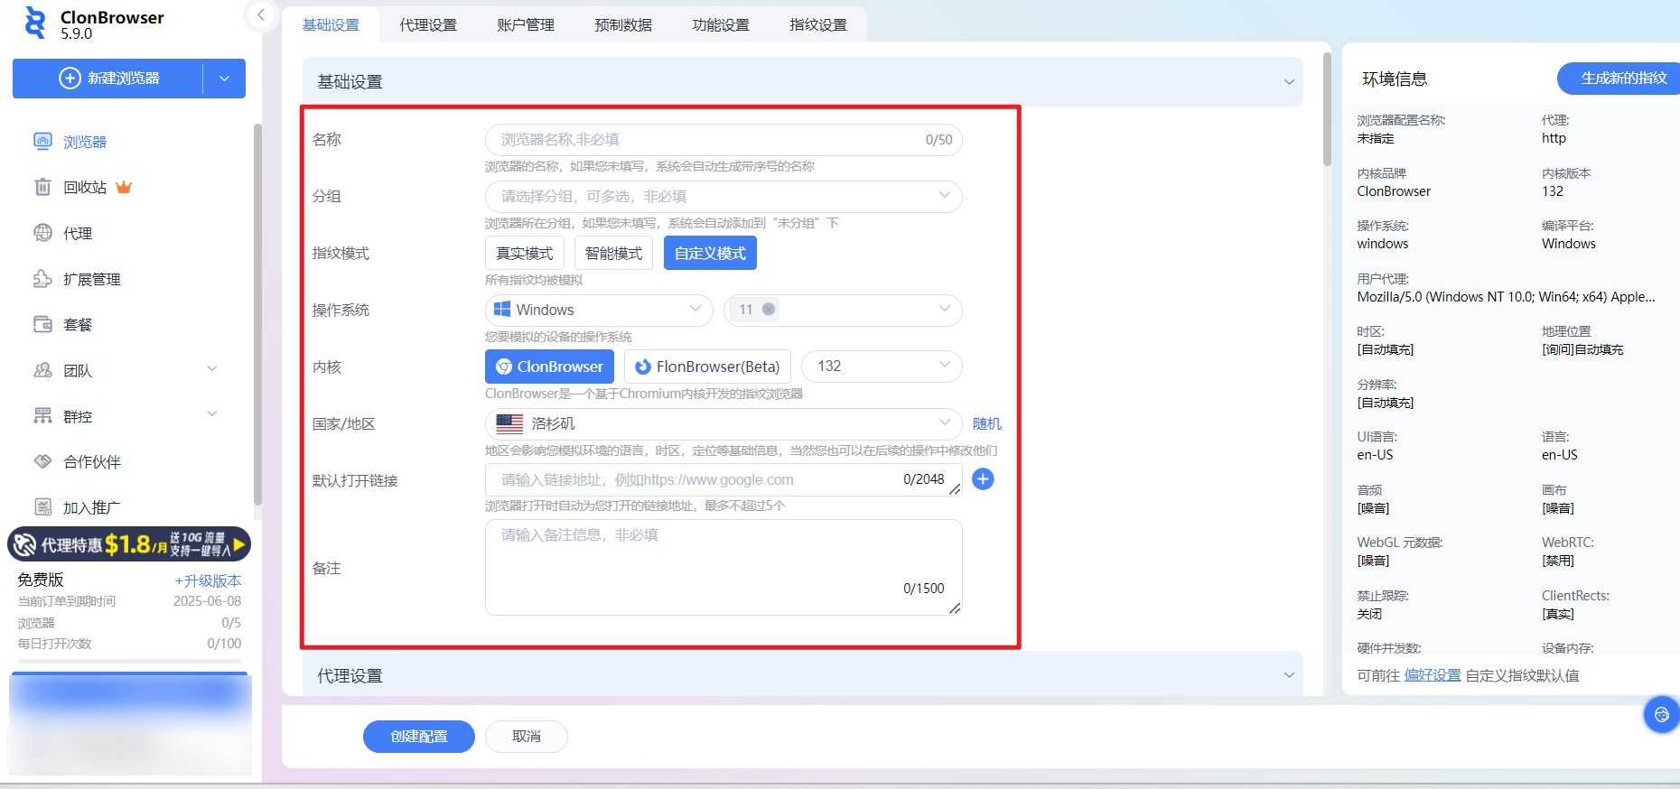Click the WebRTC [禁用] value
Image resolution: width=1680 pixels, height=789 pixels.
[x=1557, y=561]
